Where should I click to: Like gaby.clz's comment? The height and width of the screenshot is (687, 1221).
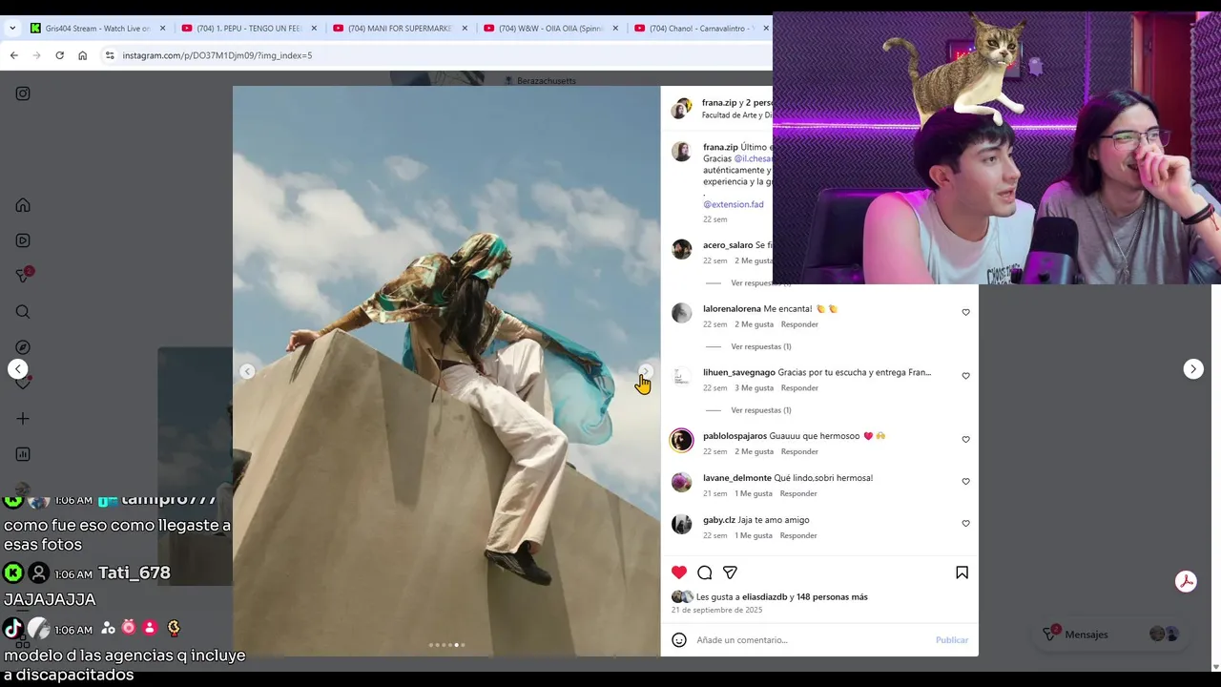(x=965, y=524)
